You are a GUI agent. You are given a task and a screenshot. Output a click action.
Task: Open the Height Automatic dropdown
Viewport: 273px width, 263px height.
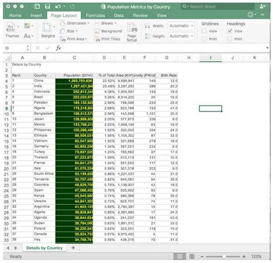point(181,36)
